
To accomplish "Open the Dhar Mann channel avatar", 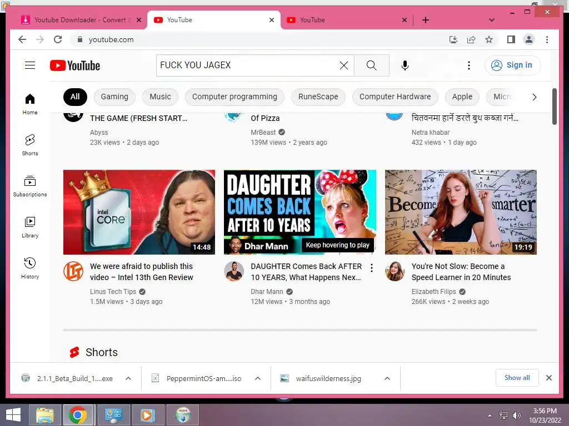I will click(234, 271).
